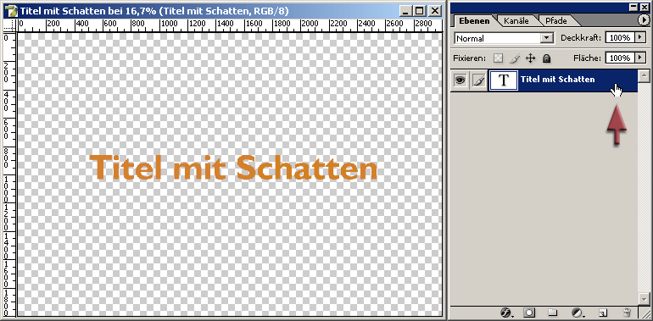The height and width of the screenshot is (321, 653).
Task: Switch to the Kanäle tab
Action: [516, 20]
